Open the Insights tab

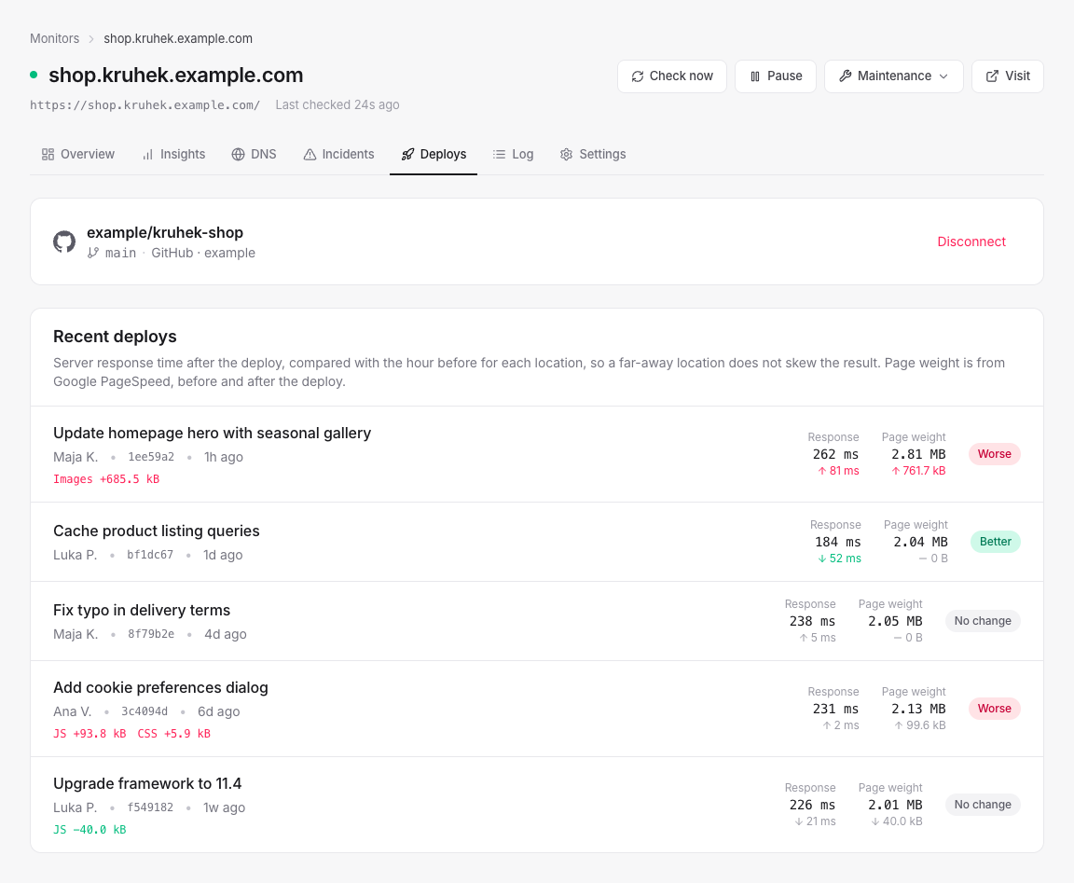[174, 154]
